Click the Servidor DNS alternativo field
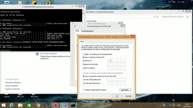The height and width of the screenshot is (108, 193). pos(117,83)
